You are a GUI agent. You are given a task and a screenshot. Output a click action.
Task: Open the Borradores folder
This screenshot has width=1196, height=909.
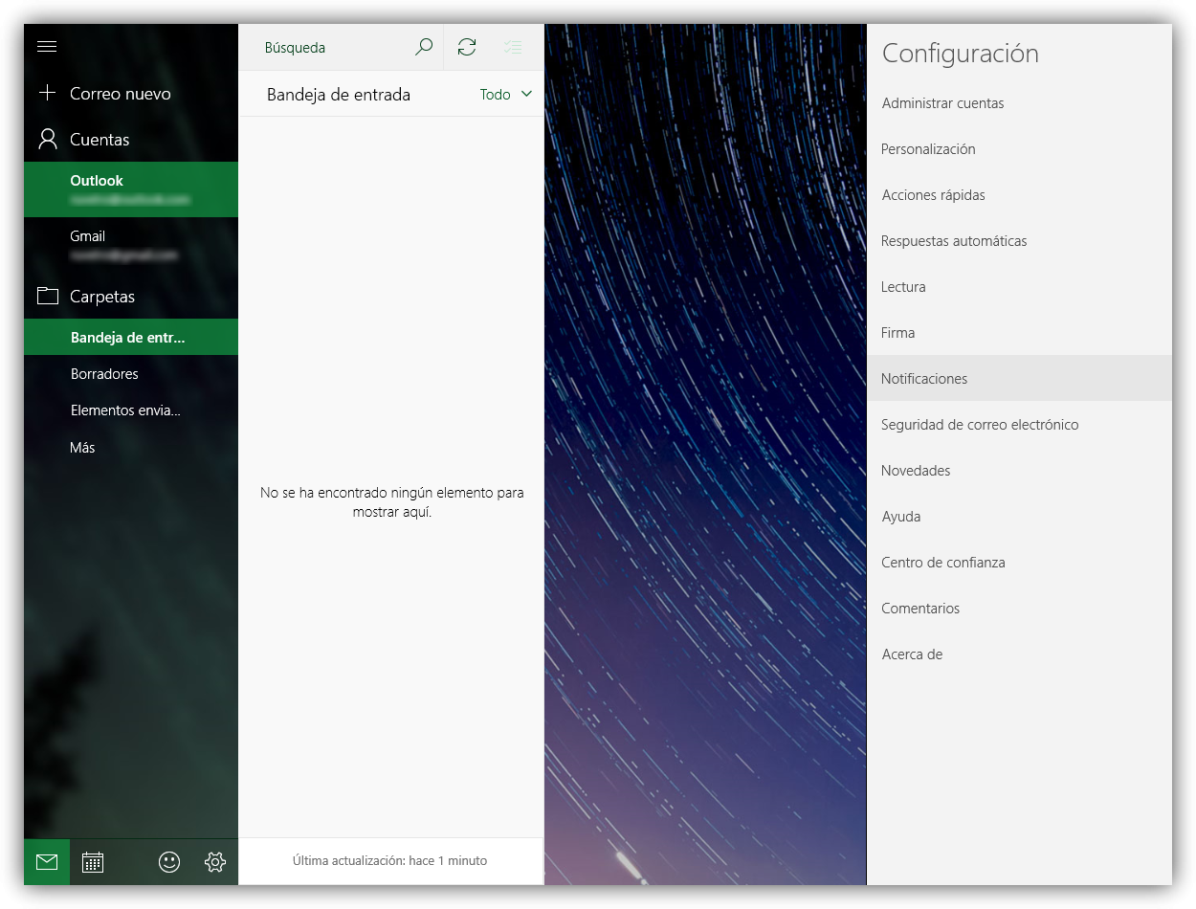(x=131, y=373)
